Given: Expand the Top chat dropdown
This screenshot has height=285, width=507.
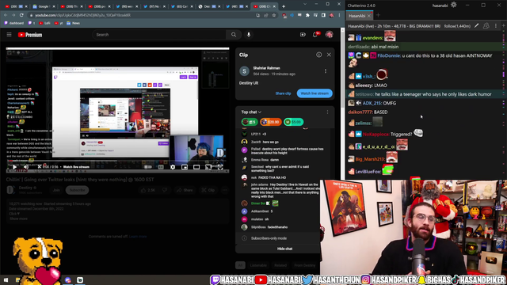Looking at the screenshot, I should (x=251, y=112).
